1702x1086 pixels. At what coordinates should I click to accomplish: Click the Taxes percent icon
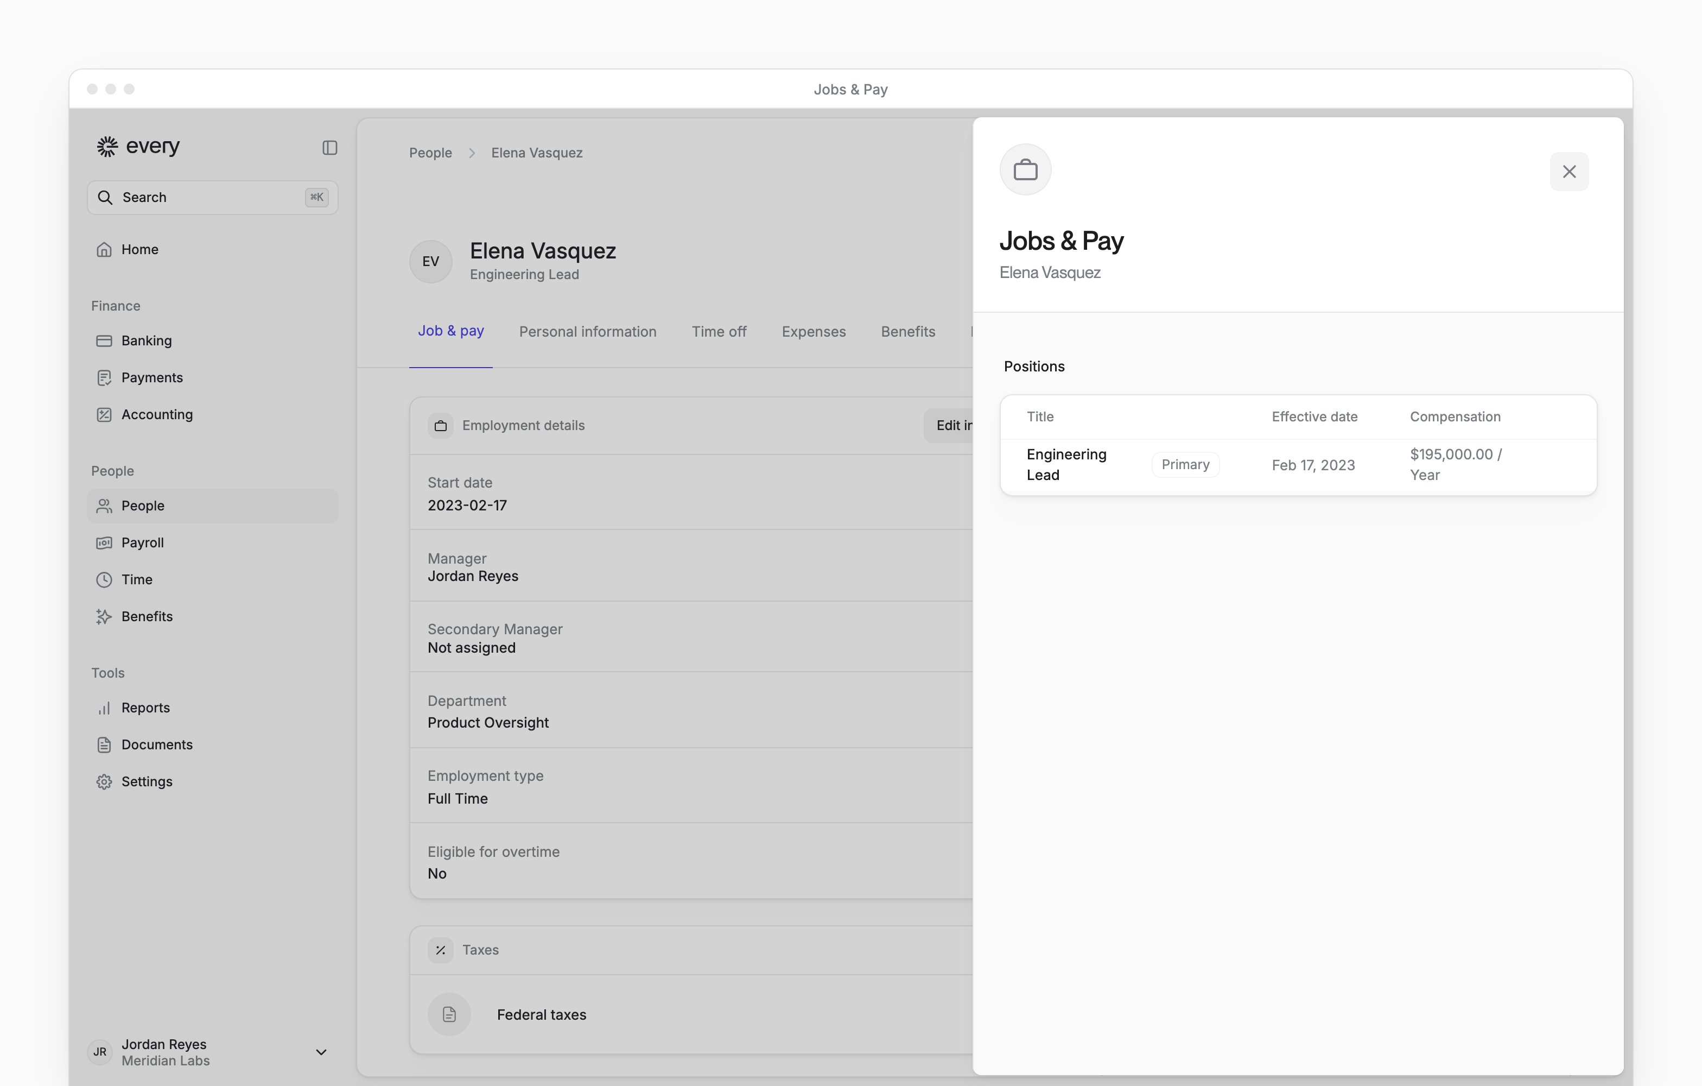click(x=440, y=950)
